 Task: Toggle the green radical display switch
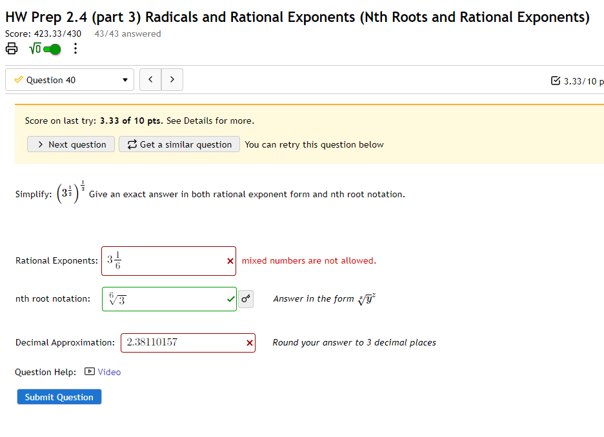click(x=52, y=48)
